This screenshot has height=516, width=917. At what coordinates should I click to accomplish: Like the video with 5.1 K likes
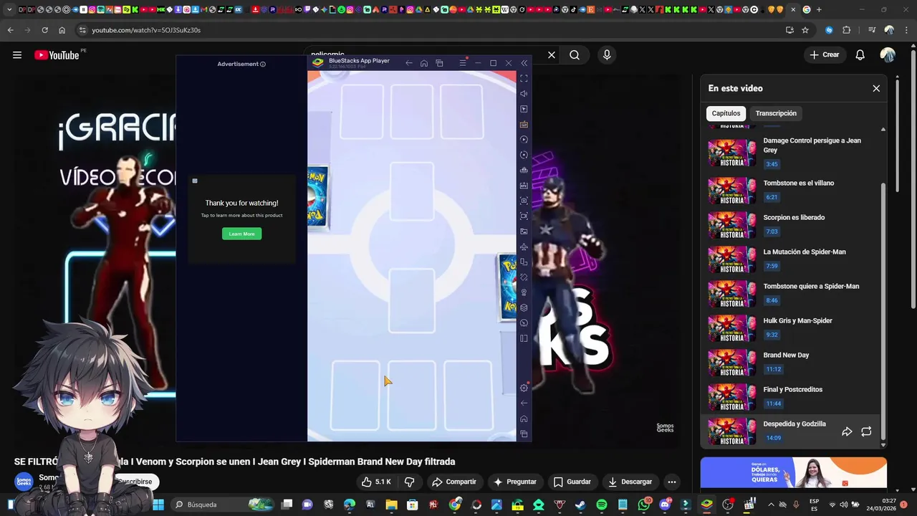pos(377,482)
